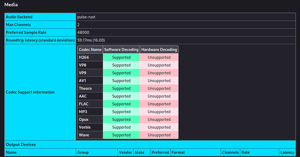Click the Latency column header

point(287,152)
